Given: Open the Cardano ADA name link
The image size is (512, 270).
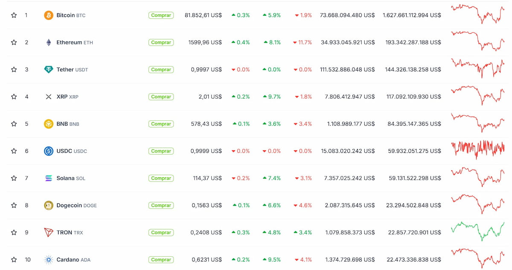Looking at the screenshot, I should coord(73,260).
